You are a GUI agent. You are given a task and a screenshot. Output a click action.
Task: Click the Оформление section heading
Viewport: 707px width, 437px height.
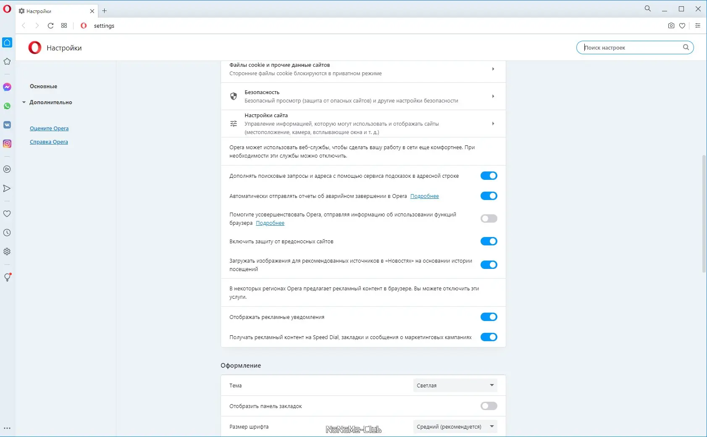(241, 366)
